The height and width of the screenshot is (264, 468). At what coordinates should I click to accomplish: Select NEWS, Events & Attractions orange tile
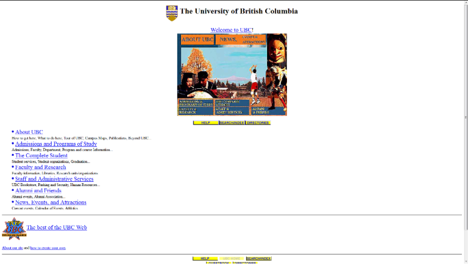point(241,40)
